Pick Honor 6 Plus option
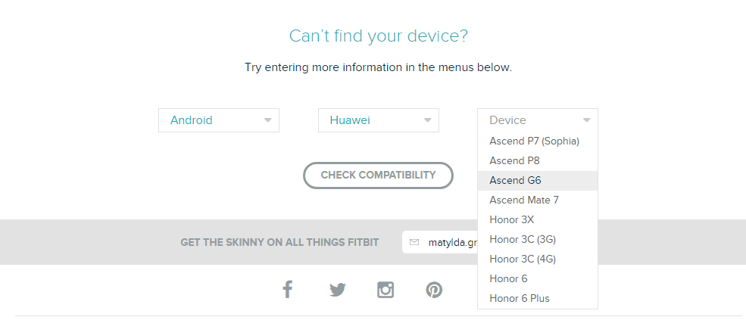The height and width of the screenshot is (320, 746). [x=538, y=299]
